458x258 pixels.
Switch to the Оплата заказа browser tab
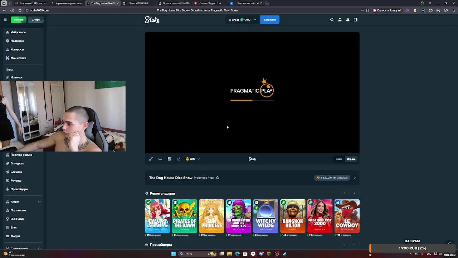(x=174, y=3)
